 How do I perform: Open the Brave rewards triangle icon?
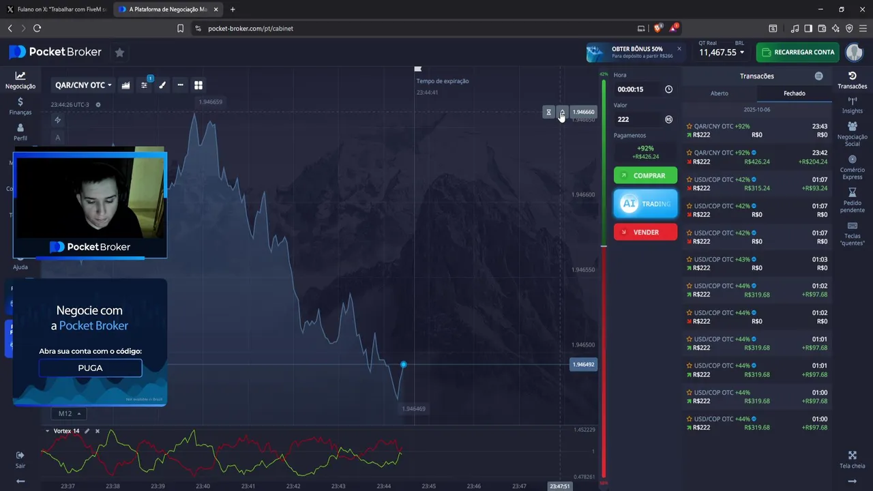tap(674, 28)
